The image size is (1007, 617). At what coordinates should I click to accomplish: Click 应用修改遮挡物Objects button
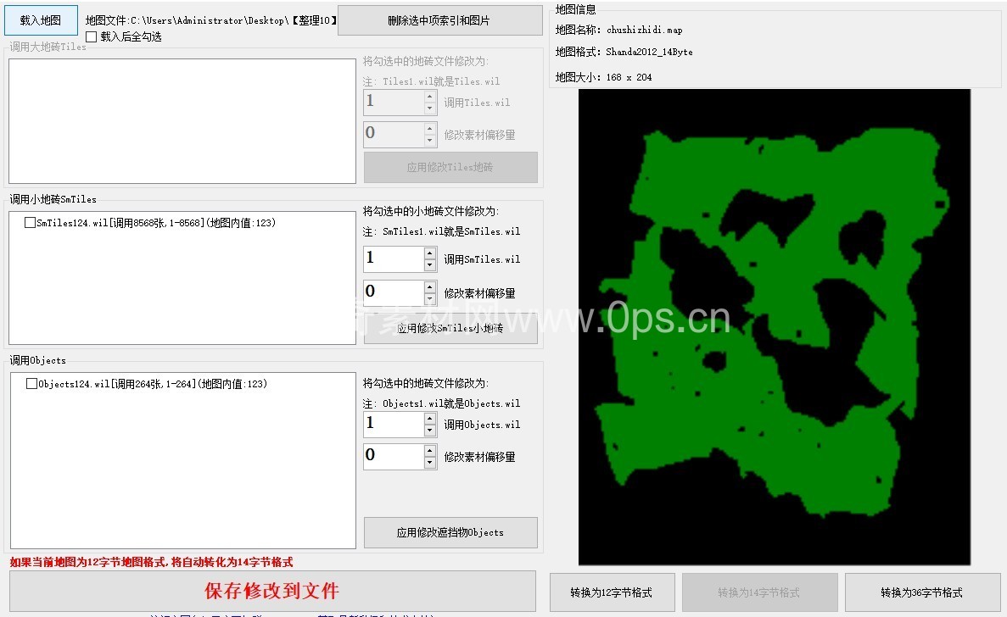tap(450, 532)
